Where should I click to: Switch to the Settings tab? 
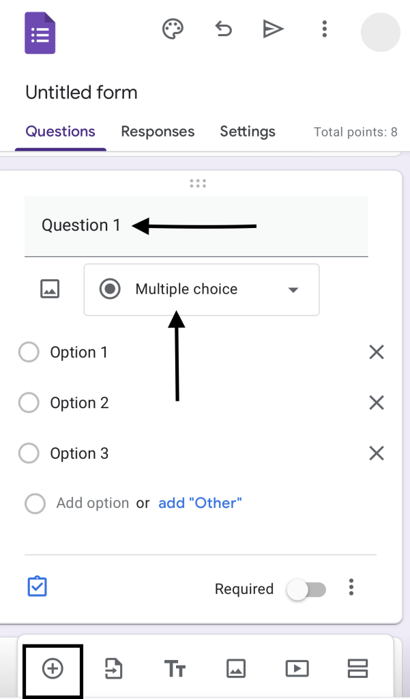point(248,131)
